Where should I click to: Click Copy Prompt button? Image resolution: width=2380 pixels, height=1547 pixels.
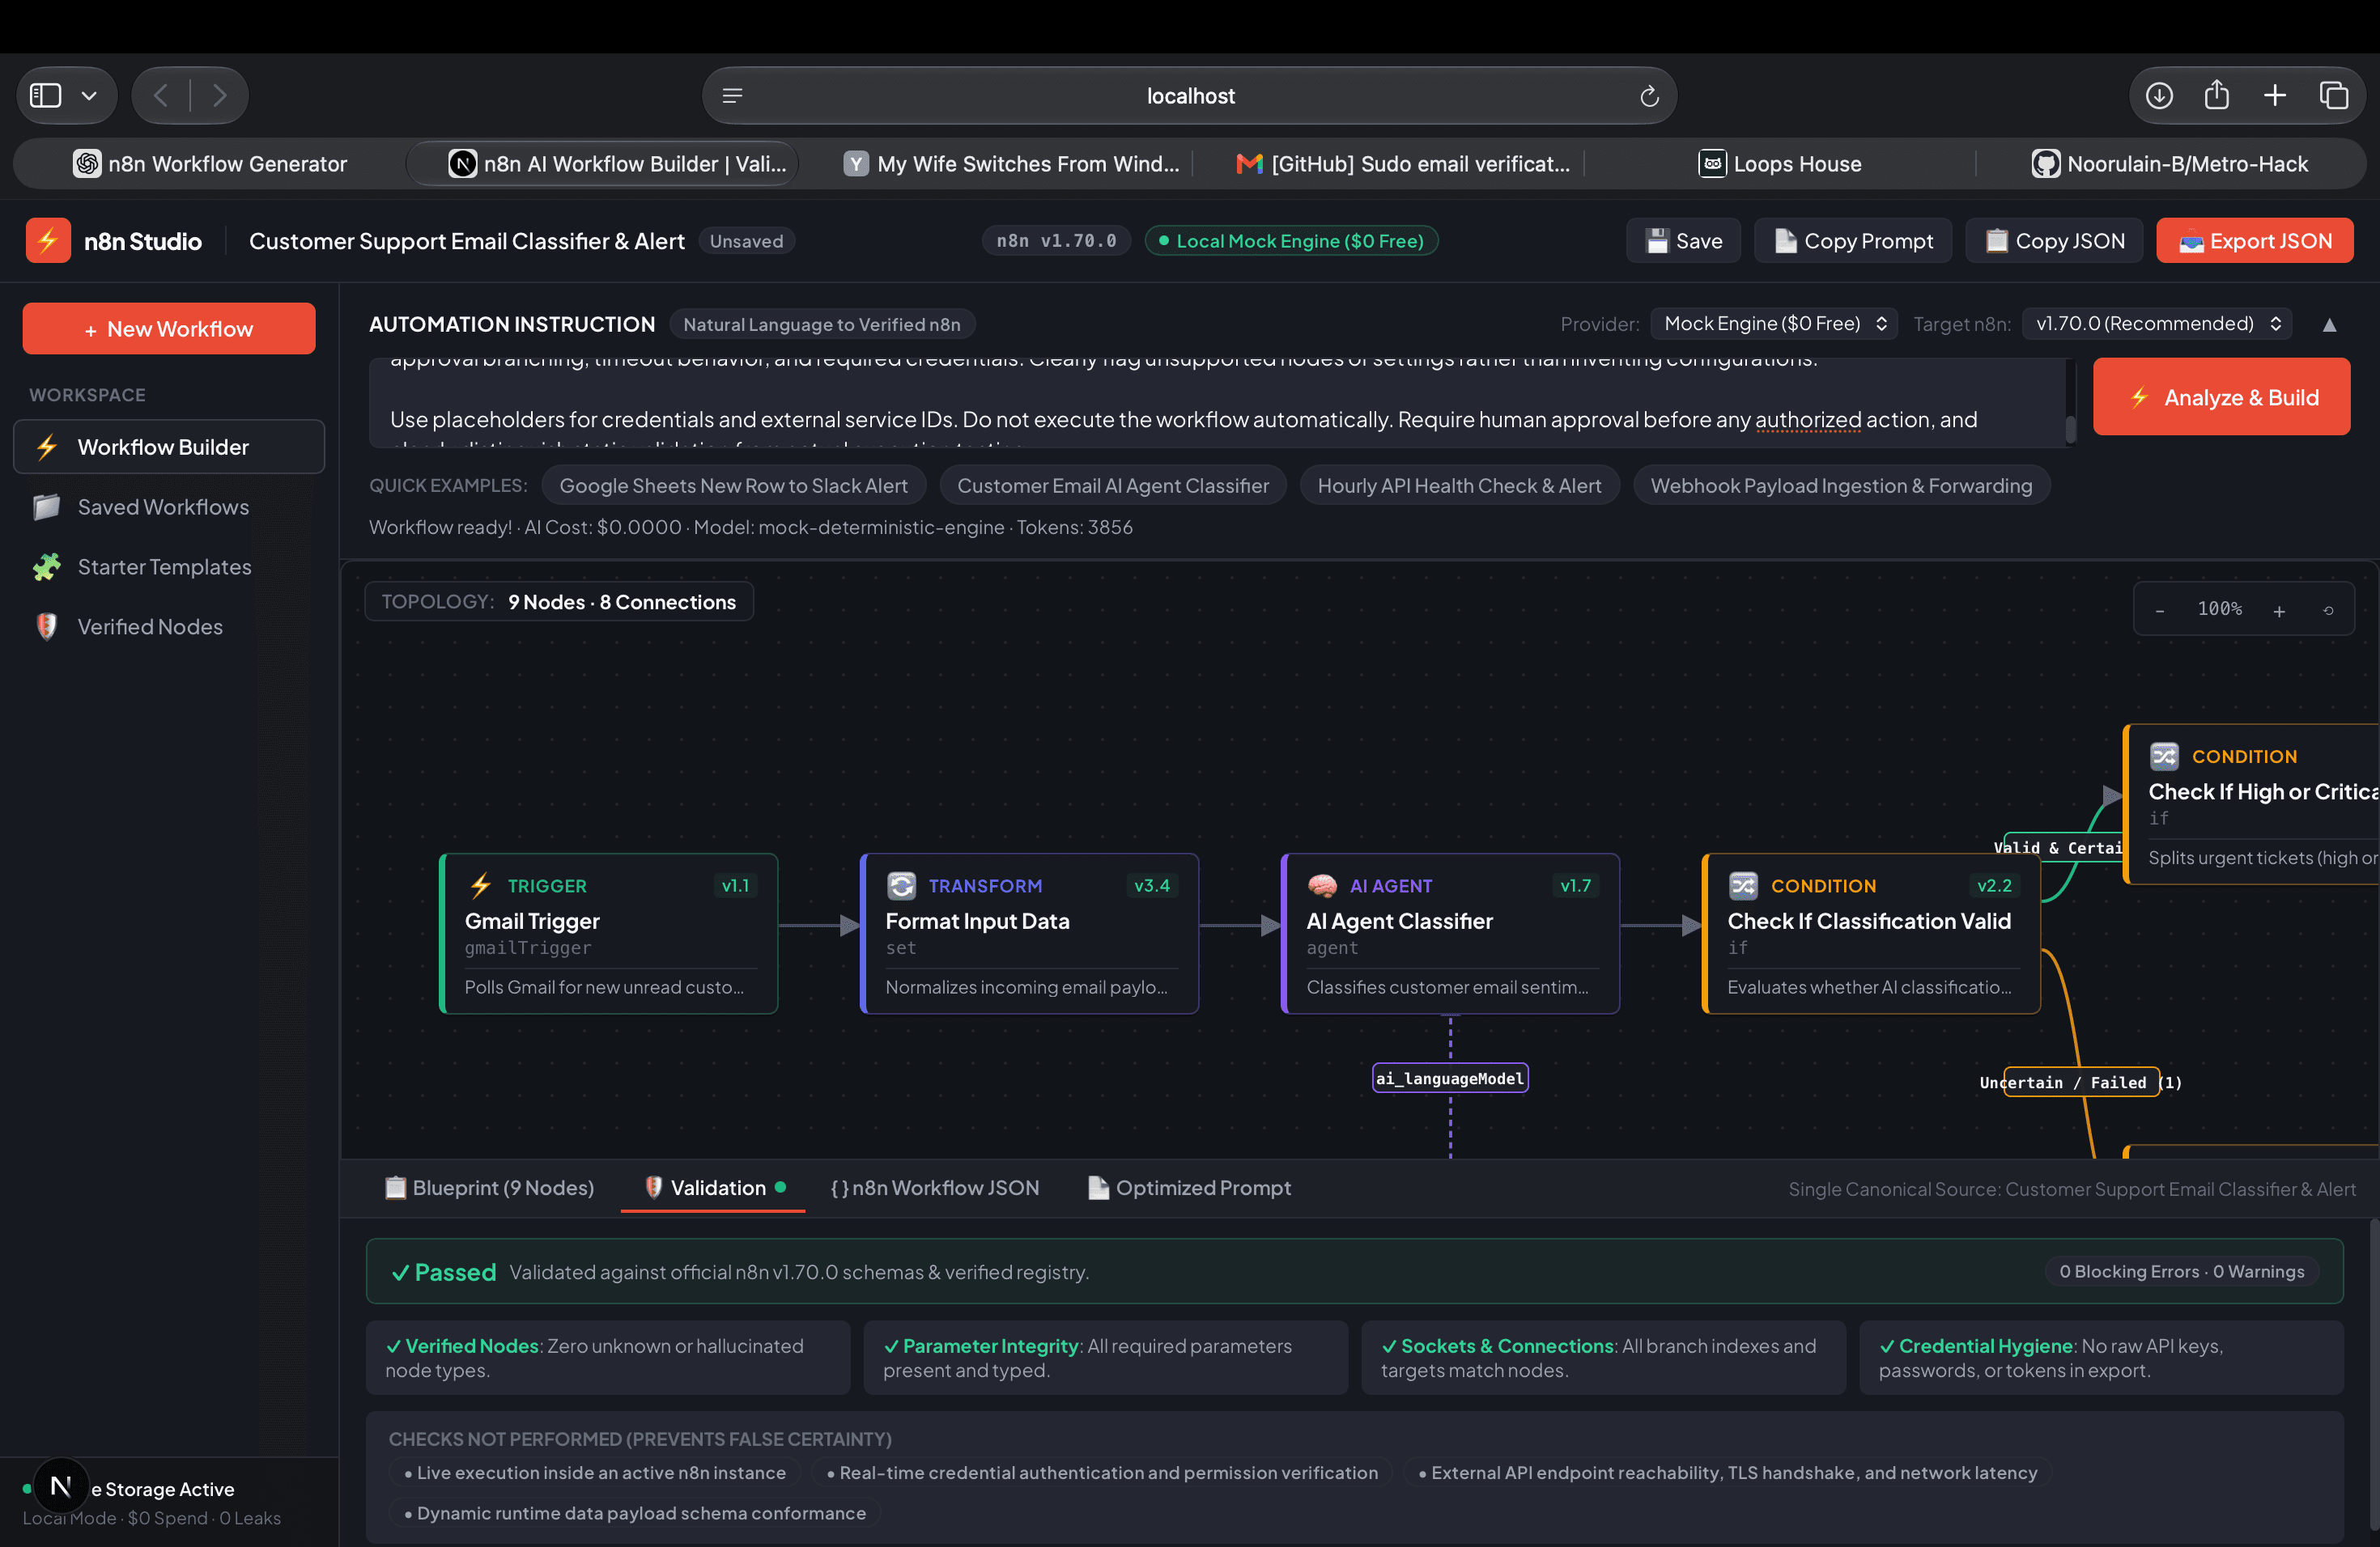click(x=1853, y=241)
